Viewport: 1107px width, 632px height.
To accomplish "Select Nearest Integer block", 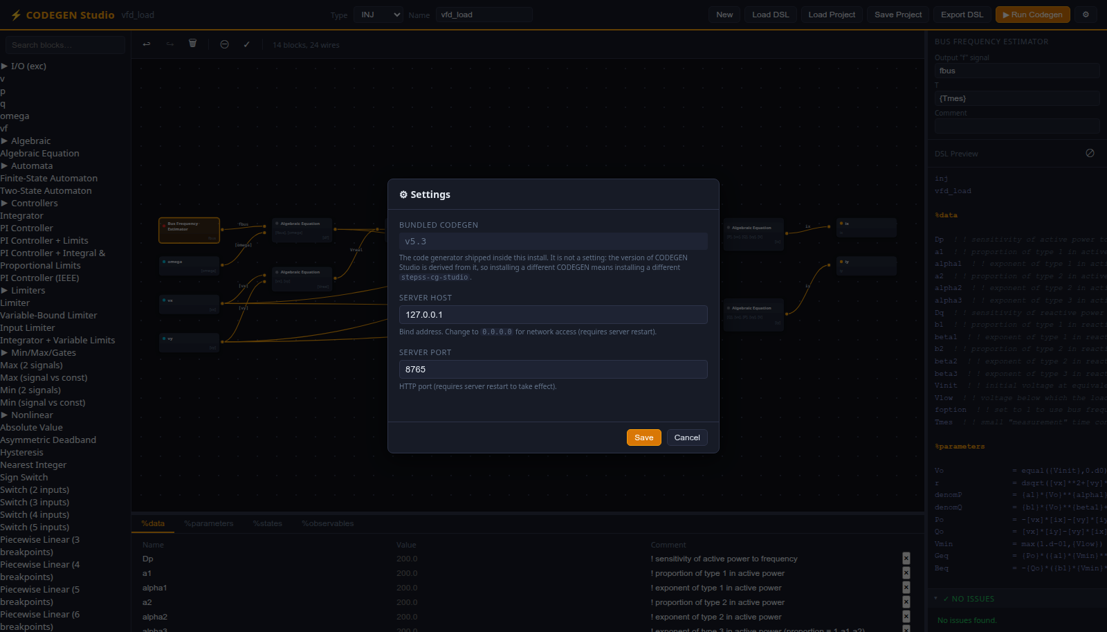I will 33,464.
